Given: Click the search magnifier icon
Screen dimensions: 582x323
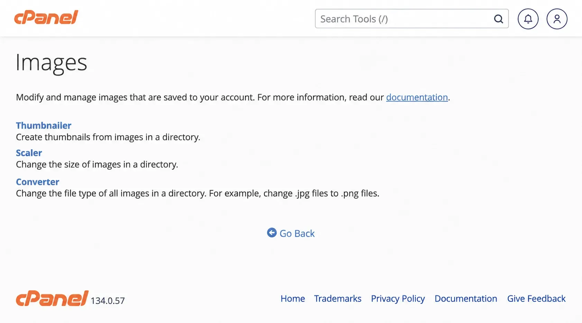Looking at the screenshot, I should 498,19.
